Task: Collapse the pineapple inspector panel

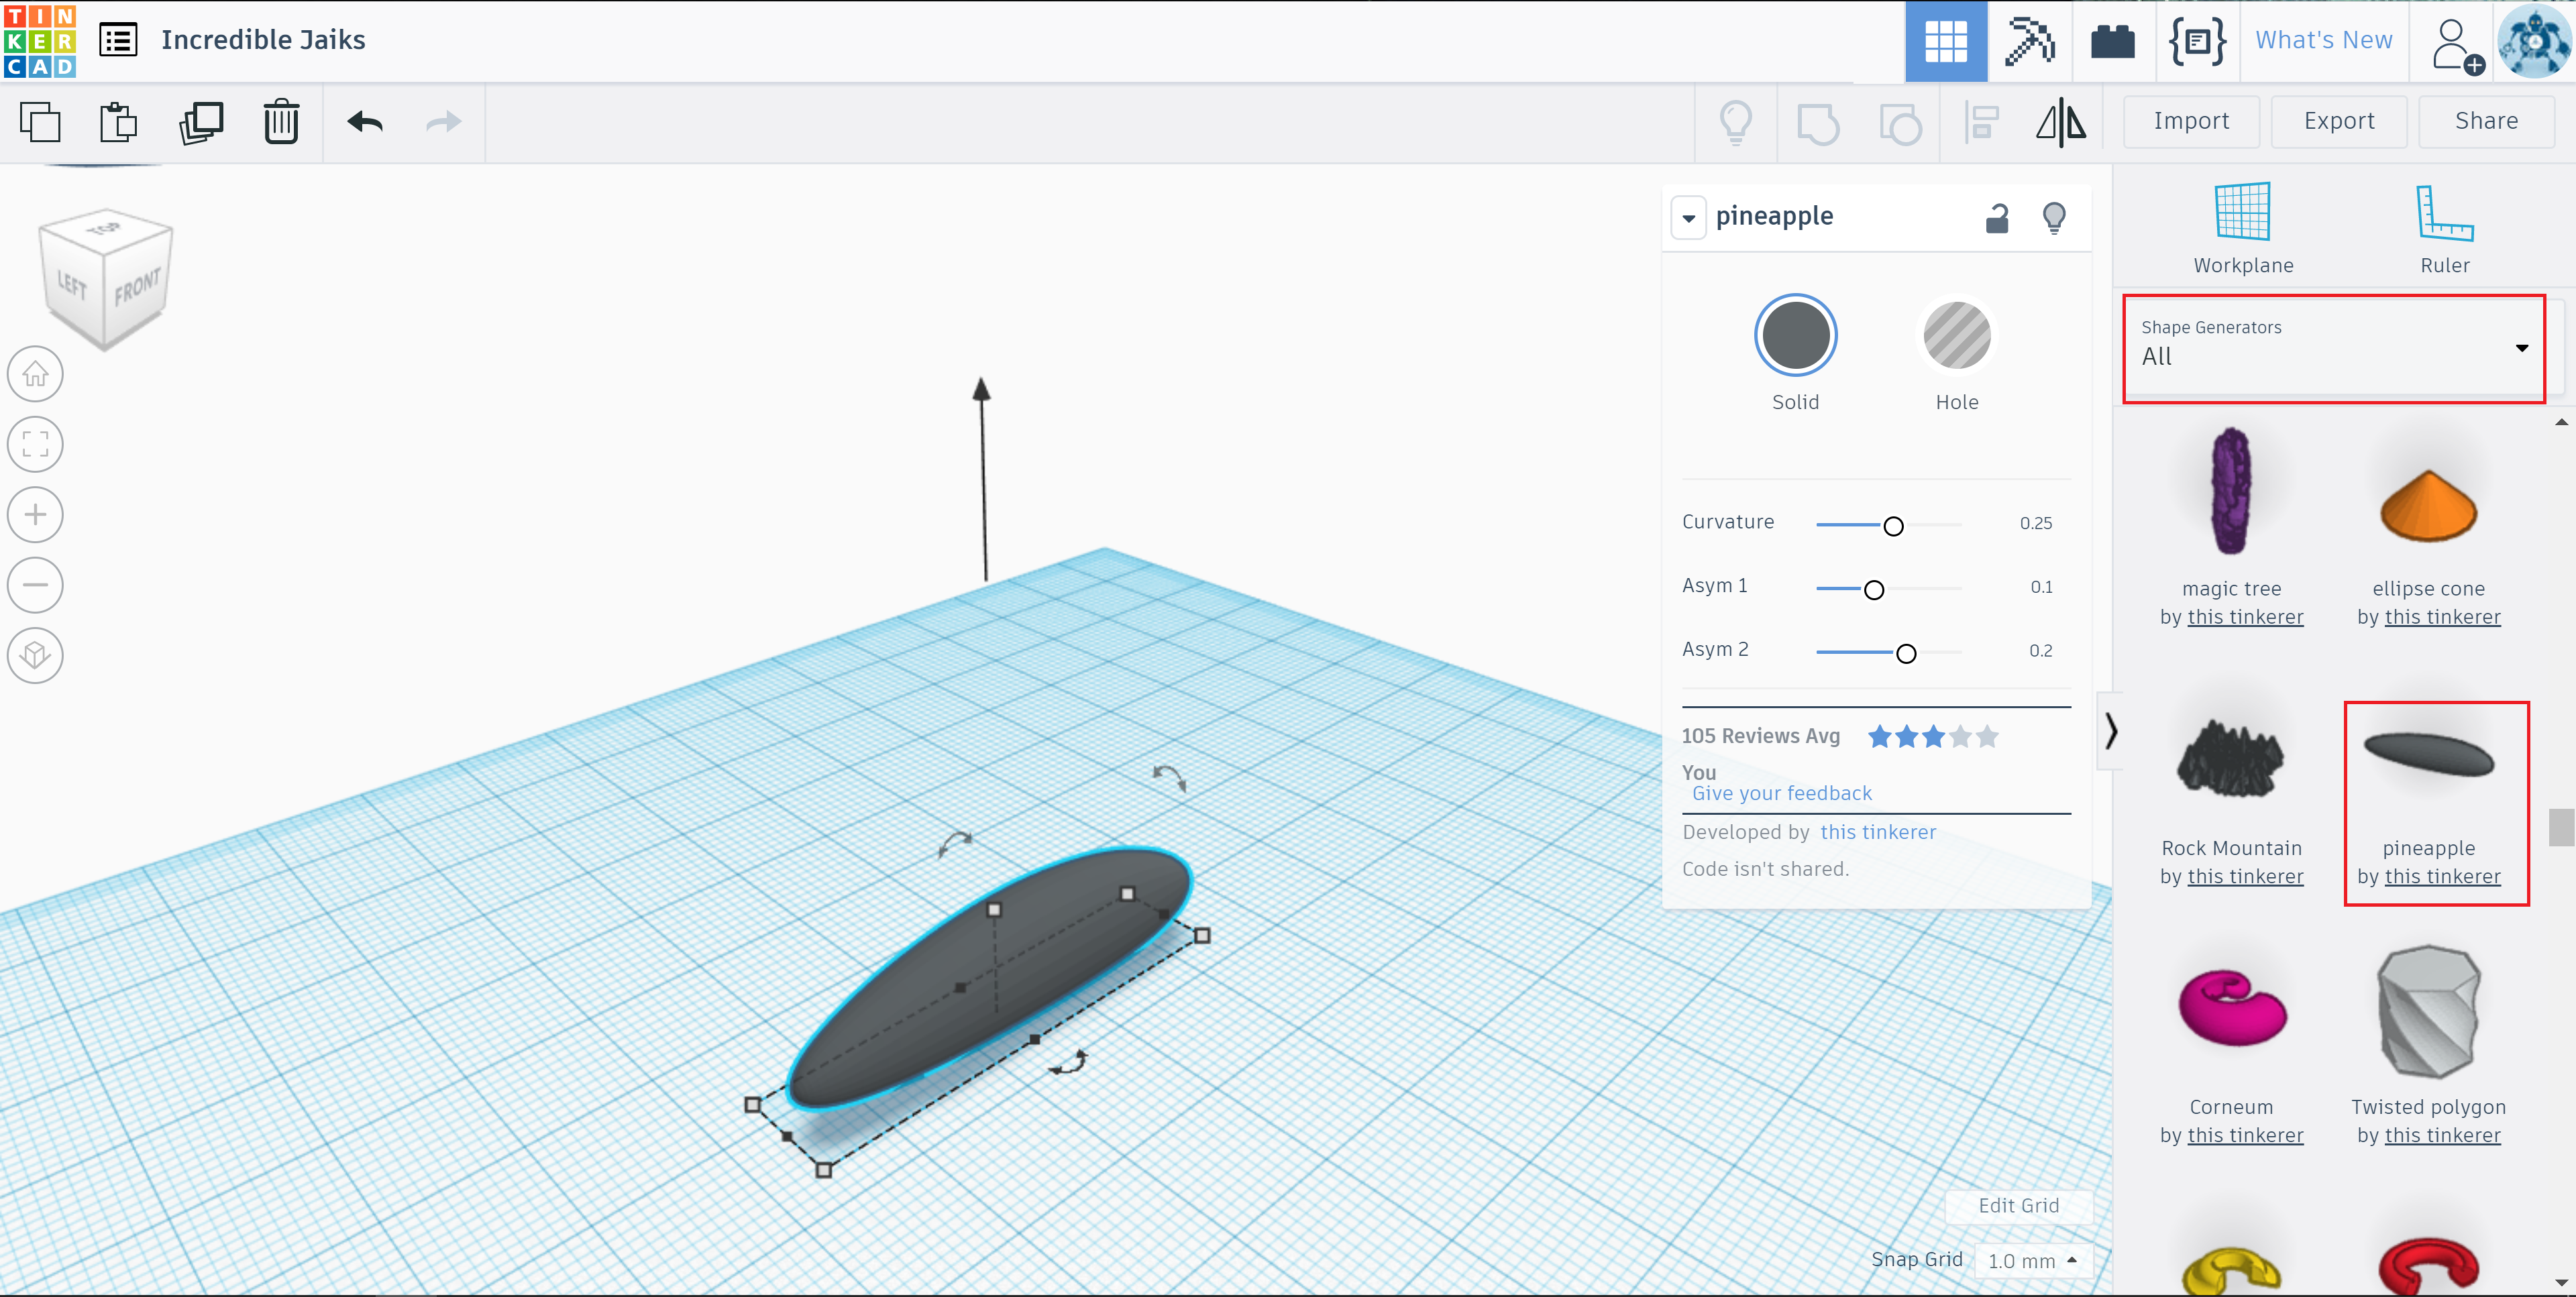Action: [1688, 217]
